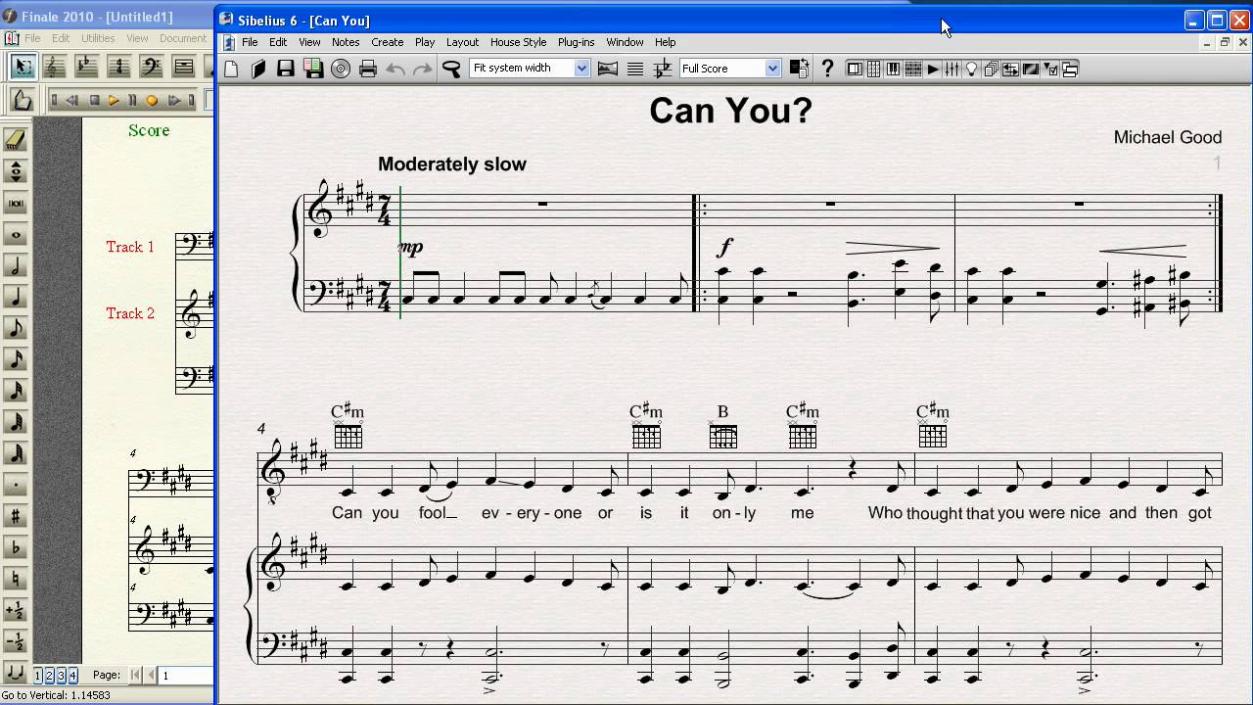The image size is (1253, 705).
Task: Open the House Style menu
Action: click(x=518, y=42)
